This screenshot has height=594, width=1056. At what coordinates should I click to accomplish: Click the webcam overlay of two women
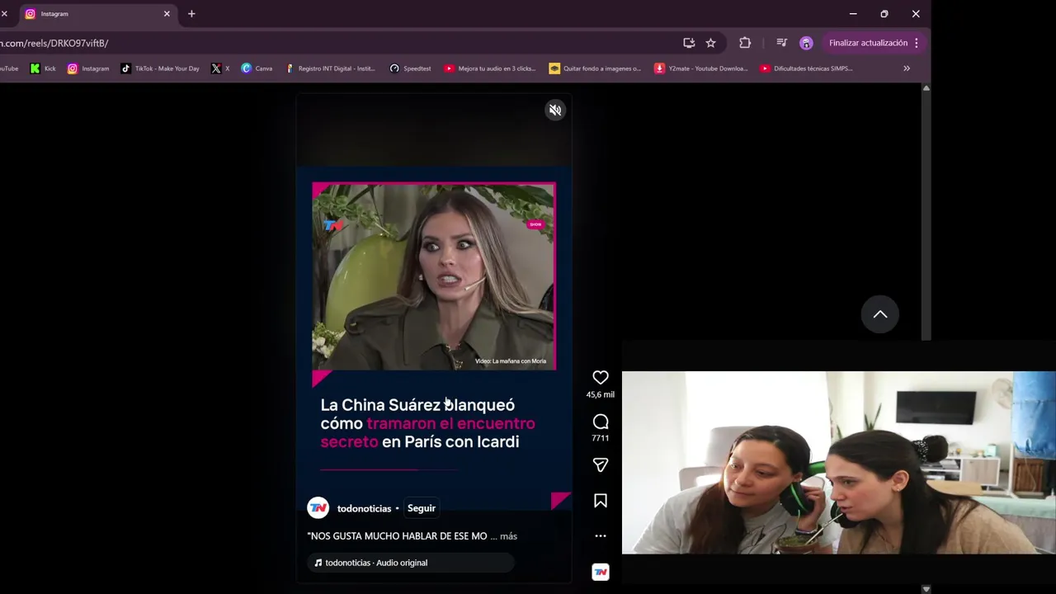pyautogui.click(x=838, y=463)
